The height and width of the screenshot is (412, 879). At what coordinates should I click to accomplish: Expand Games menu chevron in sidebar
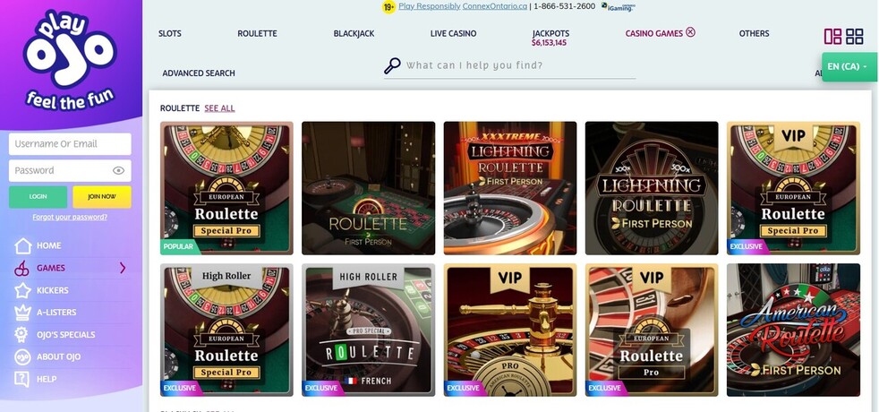[123, 268]
